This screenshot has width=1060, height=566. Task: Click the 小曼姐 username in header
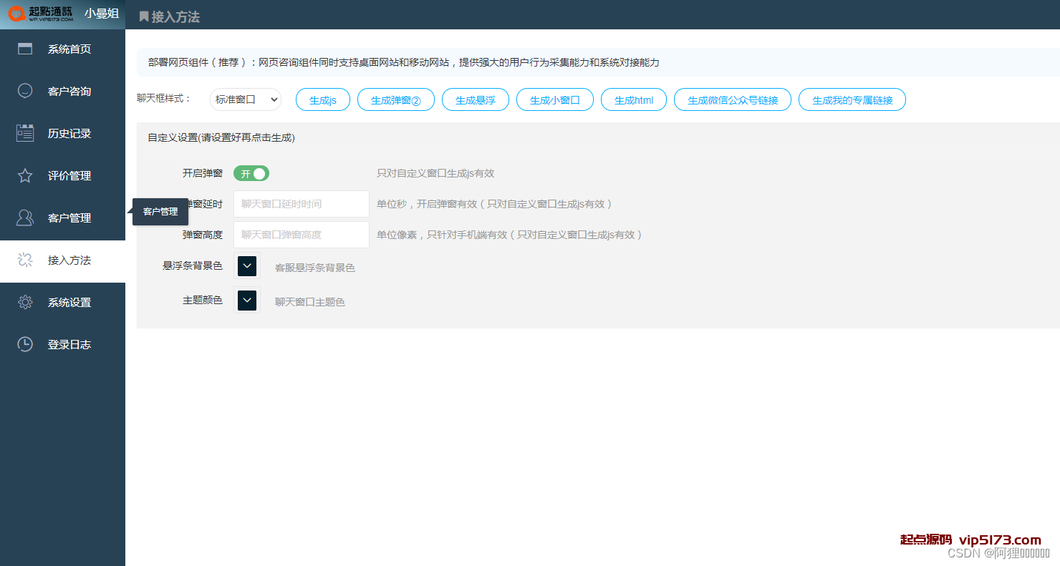point(102,14)
